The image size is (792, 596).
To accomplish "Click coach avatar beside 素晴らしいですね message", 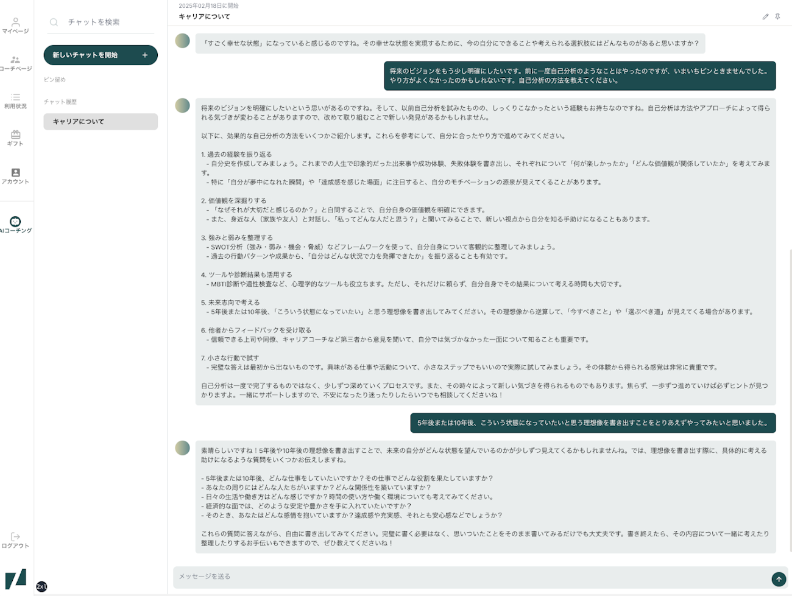I will coord(182,448).
